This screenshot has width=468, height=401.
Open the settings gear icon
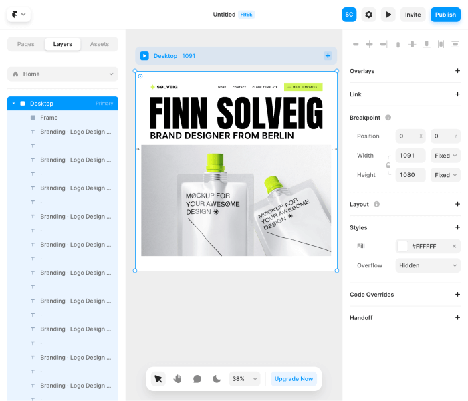coord(368,14)
